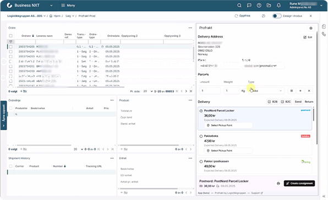Select Pakke i postkassen radio option

pos(201,162)
